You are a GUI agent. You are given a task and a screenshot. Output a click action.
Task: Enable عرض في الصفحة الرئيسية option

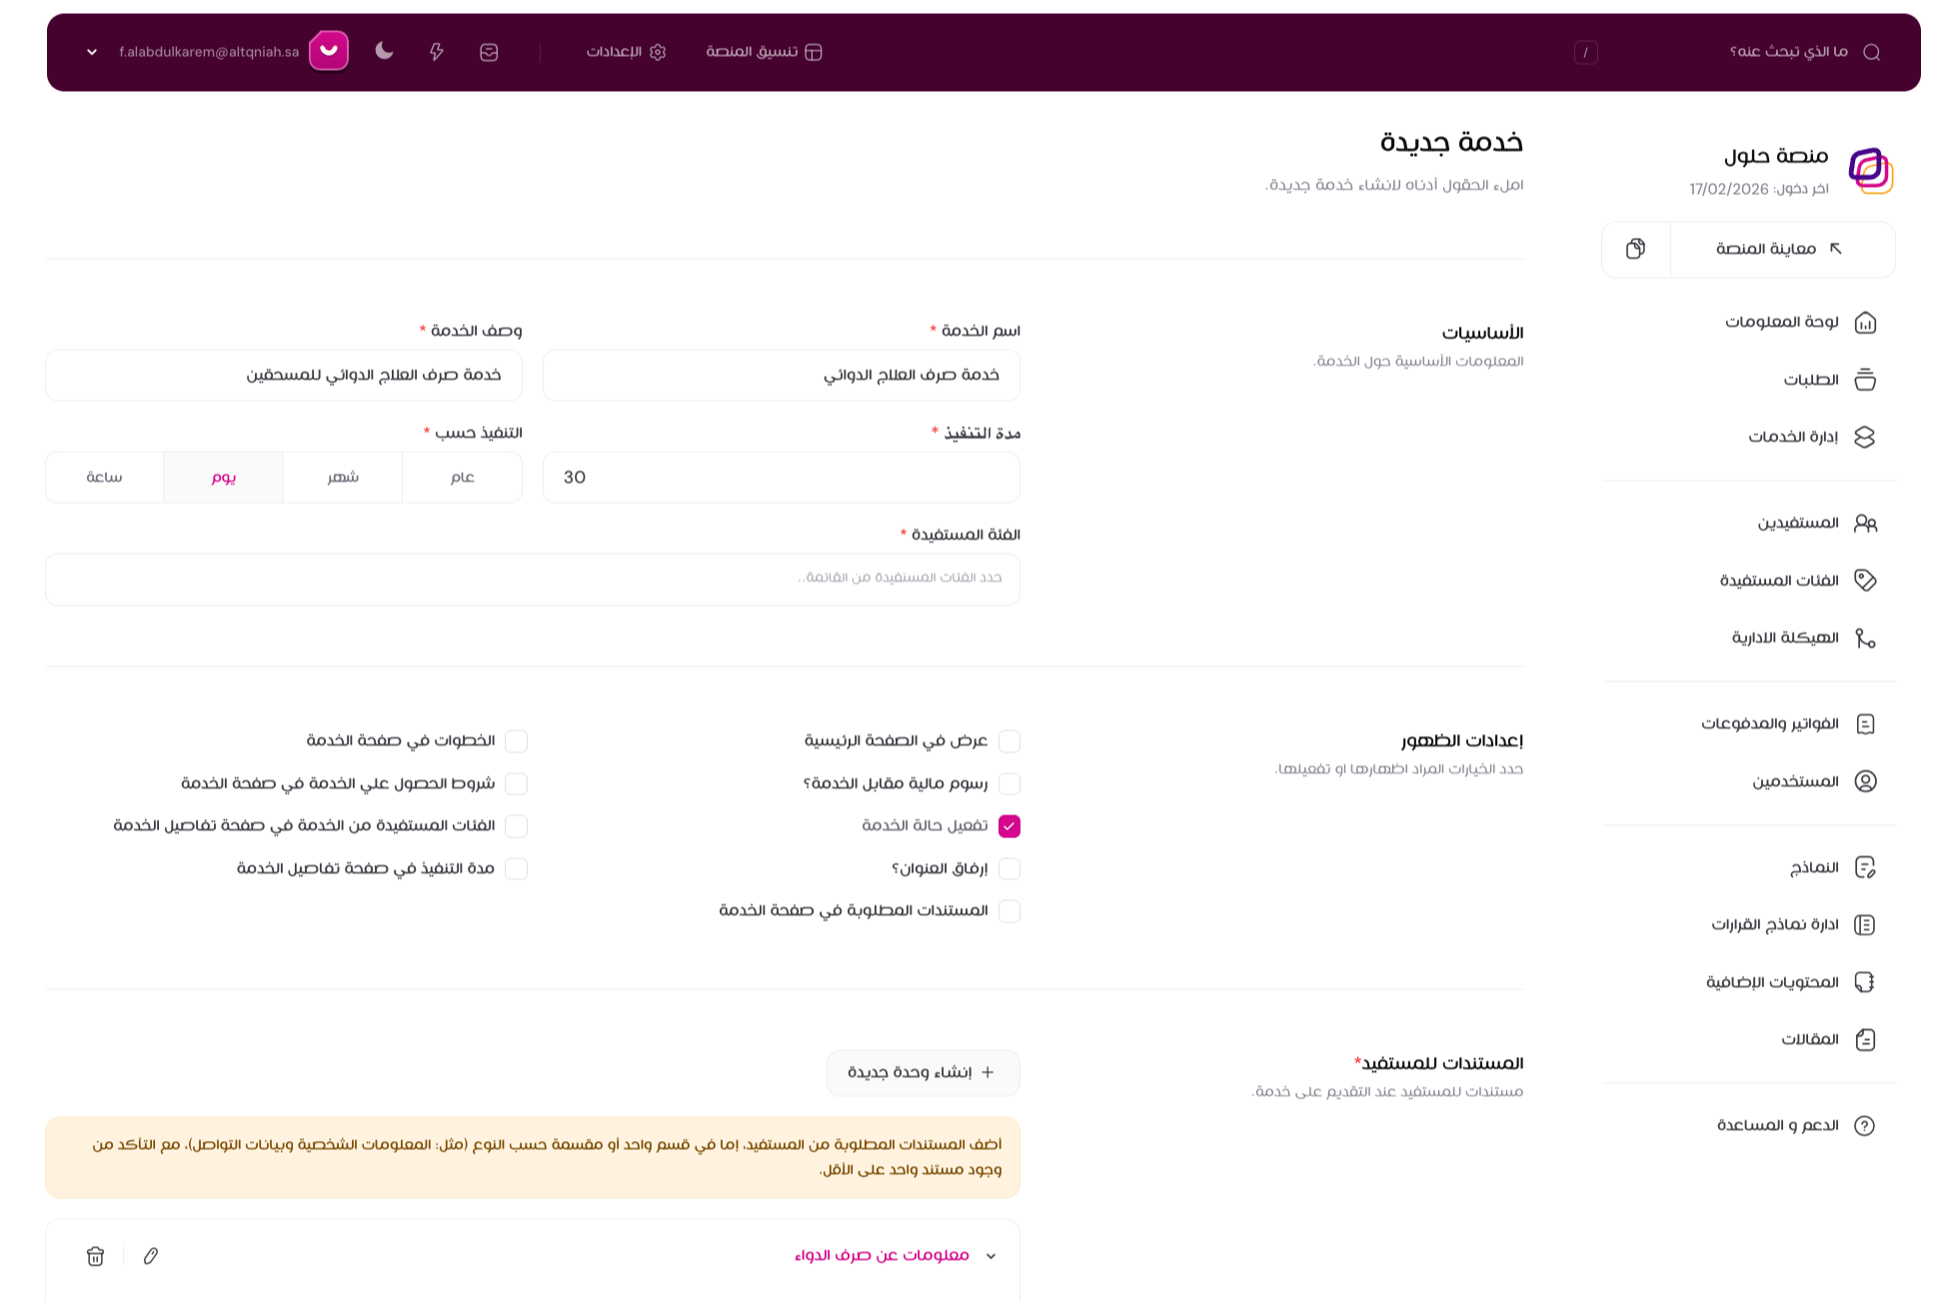pos(1009,741)
